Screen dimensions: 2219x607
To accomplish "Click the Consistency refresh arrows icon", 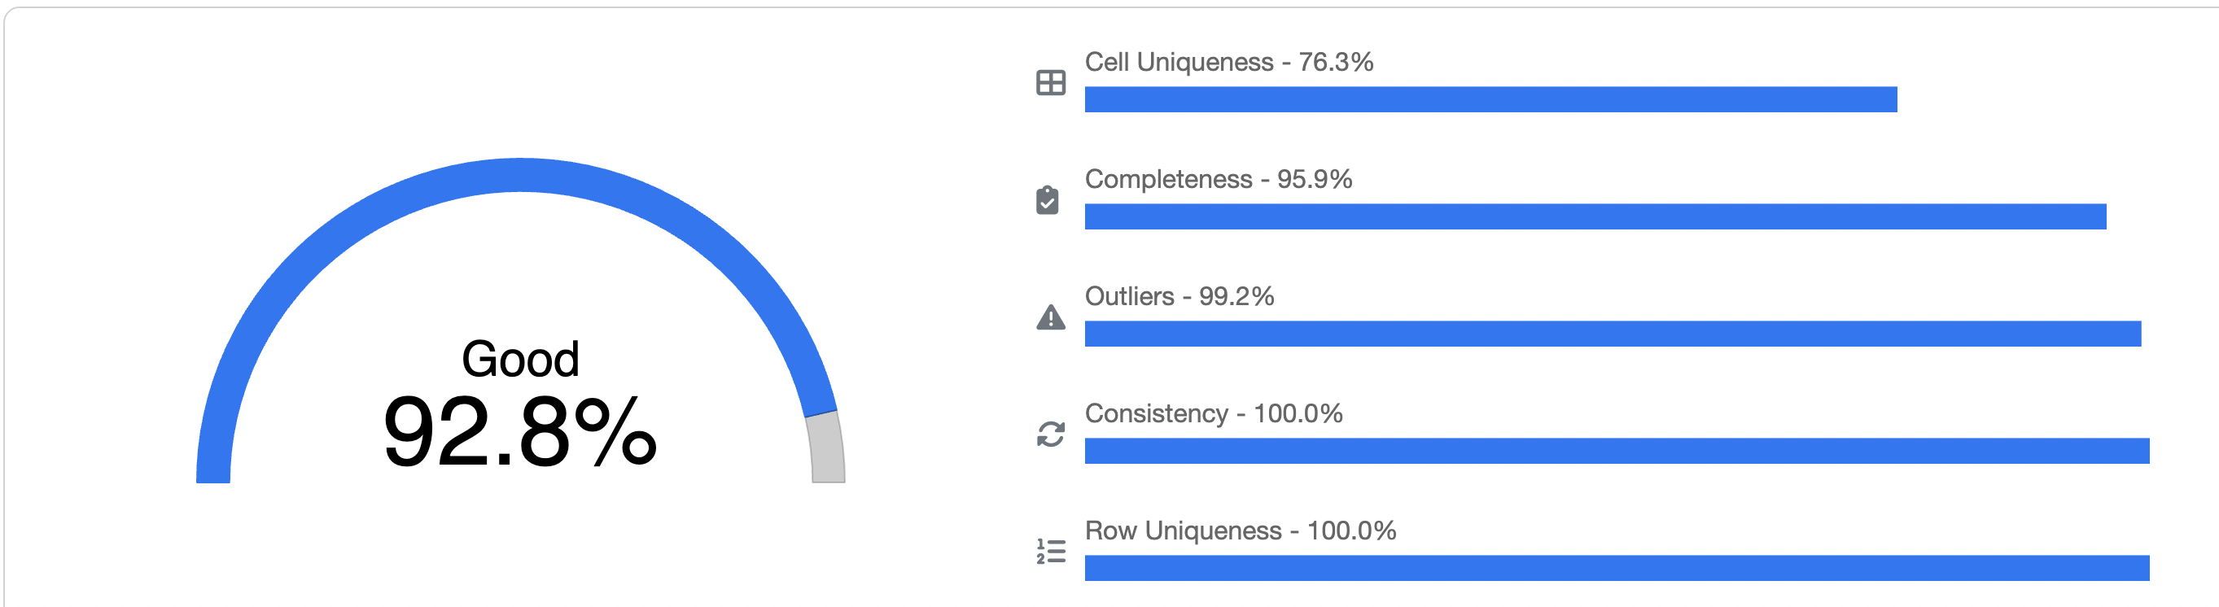I will [x=1050, y=434].
